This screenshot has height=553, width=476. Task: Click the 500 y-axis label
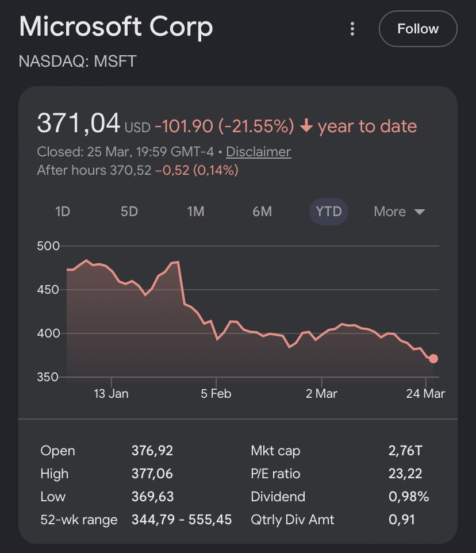tap(48, 246)
